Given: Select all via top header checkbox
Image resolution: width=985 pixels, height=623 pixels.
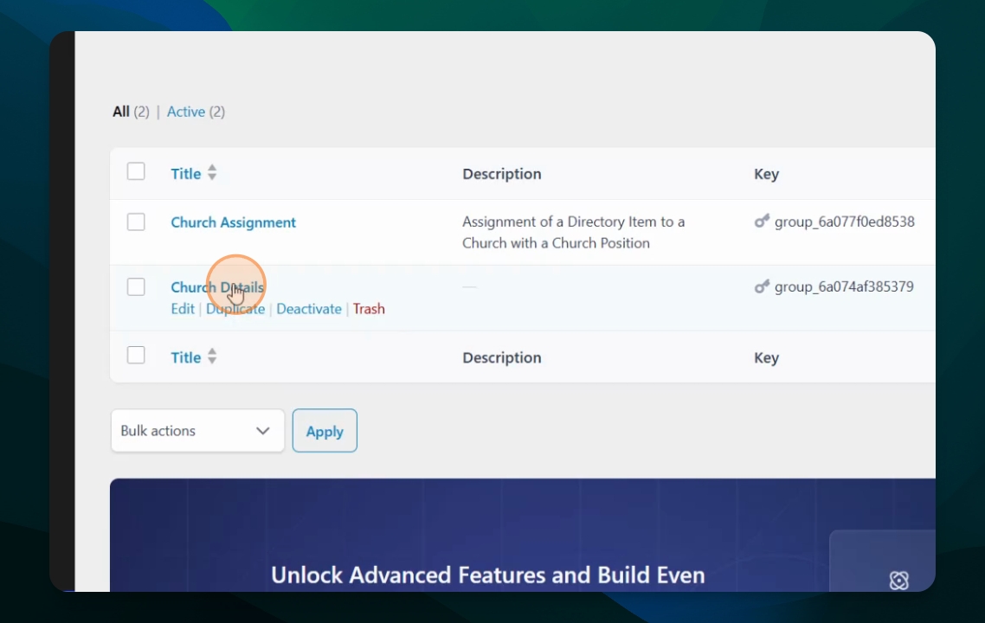Looking at the screenshot, I should tap(136, 171).
